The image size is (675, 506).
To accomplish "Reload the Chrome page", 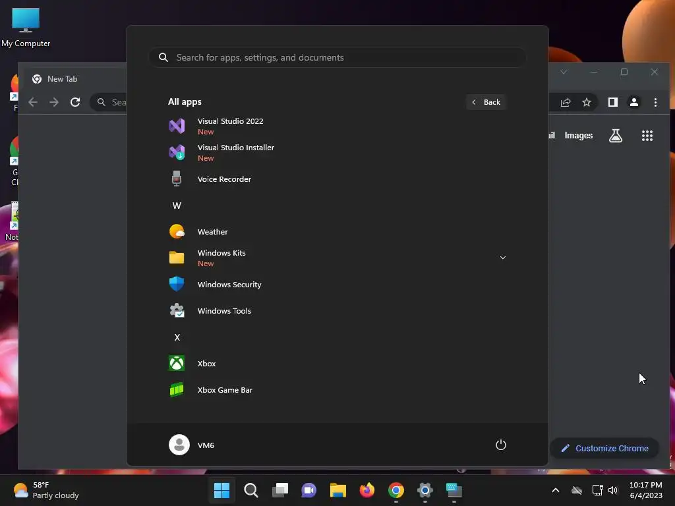I will (75, 102).
